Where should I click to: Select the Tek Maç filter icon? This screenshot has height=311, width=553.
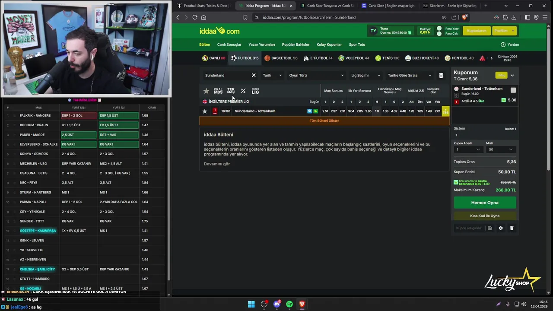pos(231,91)
